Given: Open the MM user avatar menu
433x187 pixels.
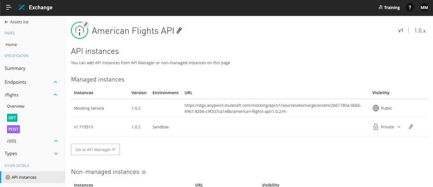Looking at the screenshot, I should coord(424,7).
